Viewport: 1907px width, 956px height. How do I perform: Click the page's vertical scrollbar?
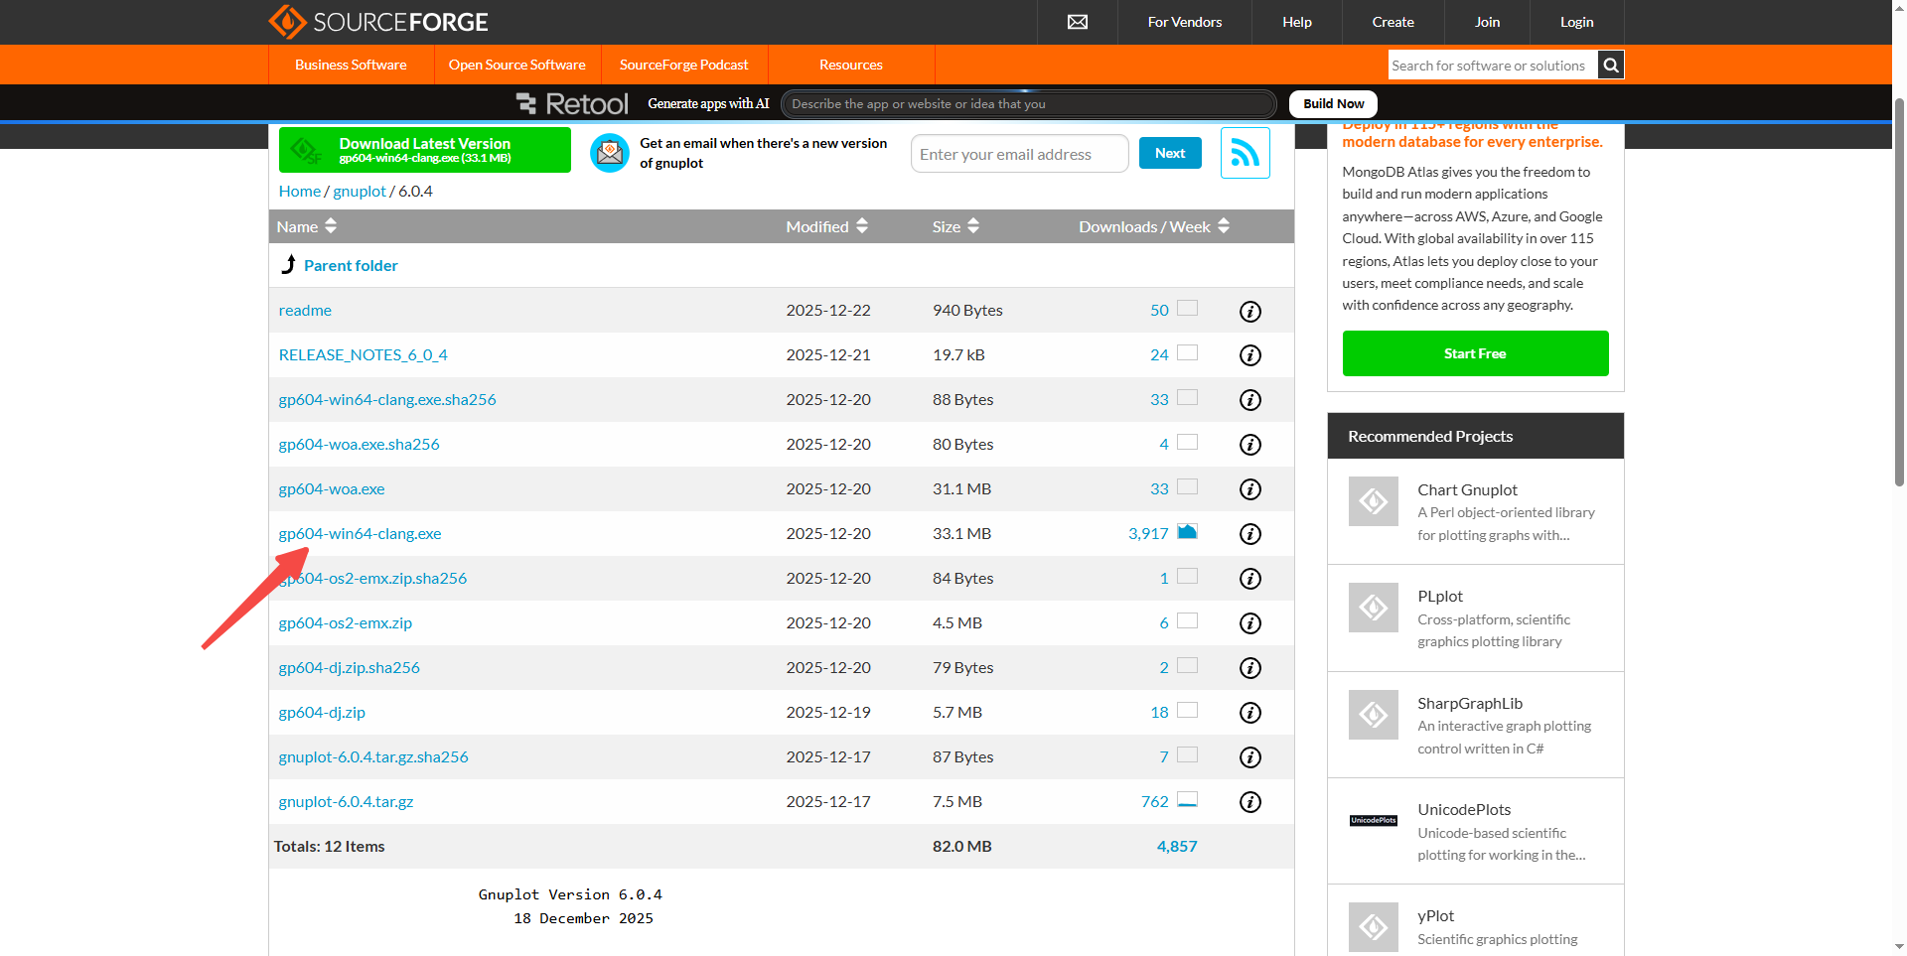click(x=1898, y=298)
